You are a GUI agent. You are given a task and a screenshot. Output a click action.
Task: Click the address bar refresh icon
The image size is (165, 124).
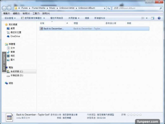tap(109, 8)
